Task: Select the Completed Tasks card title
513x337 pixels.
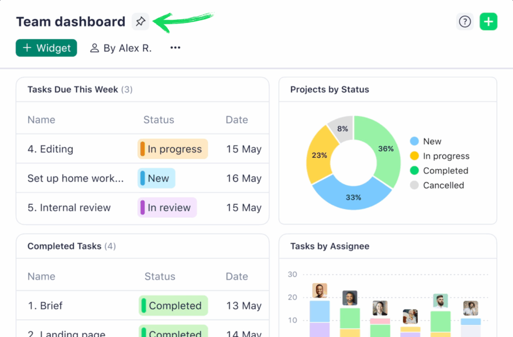Action: coord(63,246)
